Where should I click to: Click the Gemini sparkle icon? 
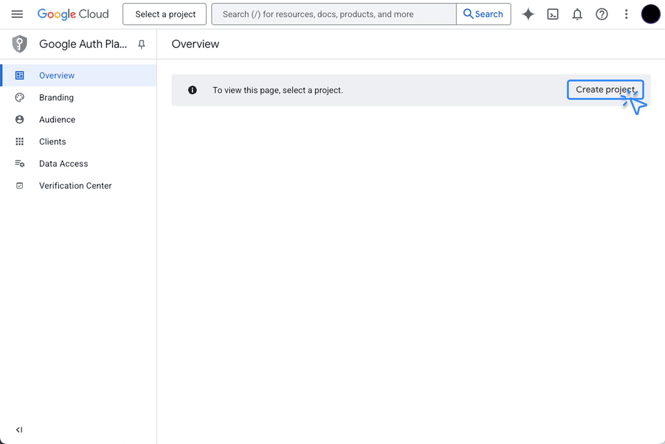[x=528, y=14]
